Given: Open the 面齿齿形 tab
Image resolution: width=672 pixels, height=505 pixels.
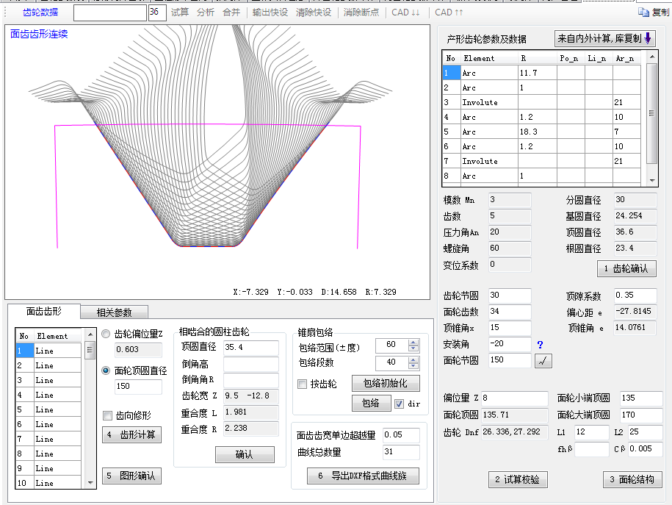Looking at the screenshot, I should pyautogui.click(x=43, y=312).
